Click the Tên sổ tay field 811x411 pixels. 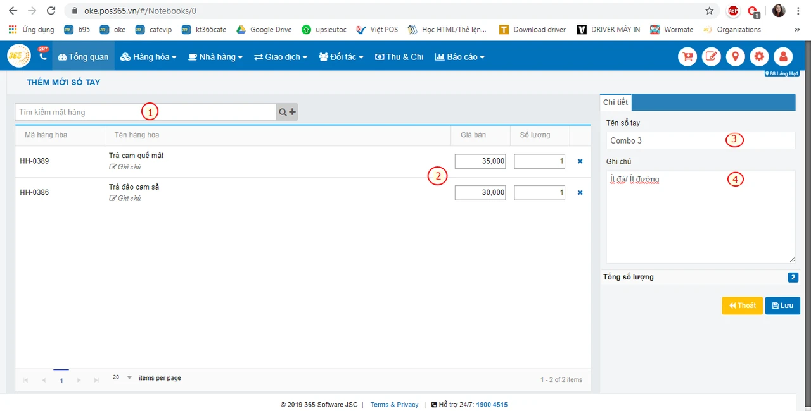(701, 140)
